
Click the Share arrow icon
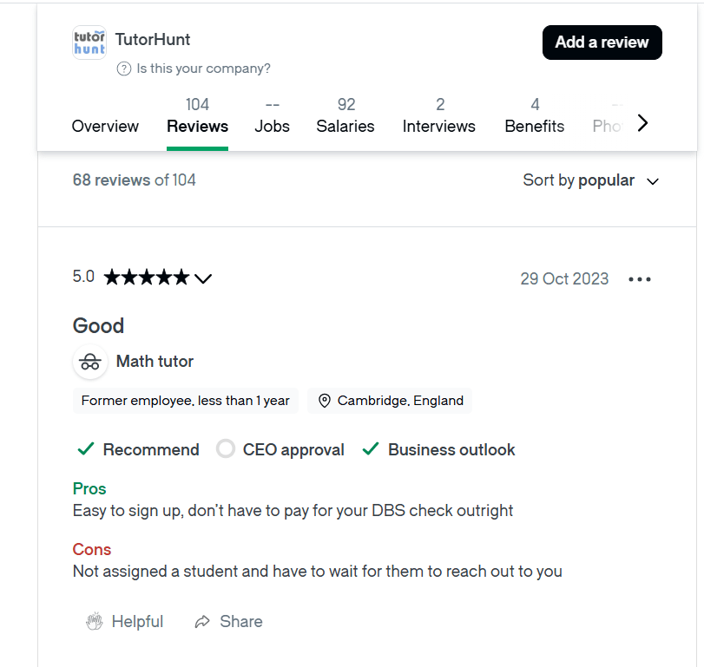tap(203, 621)
